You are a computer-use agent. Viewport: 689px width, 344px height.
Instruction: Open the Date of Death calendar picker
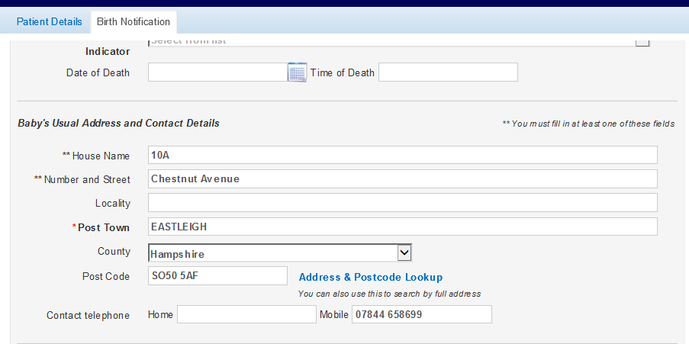(297, 72)
